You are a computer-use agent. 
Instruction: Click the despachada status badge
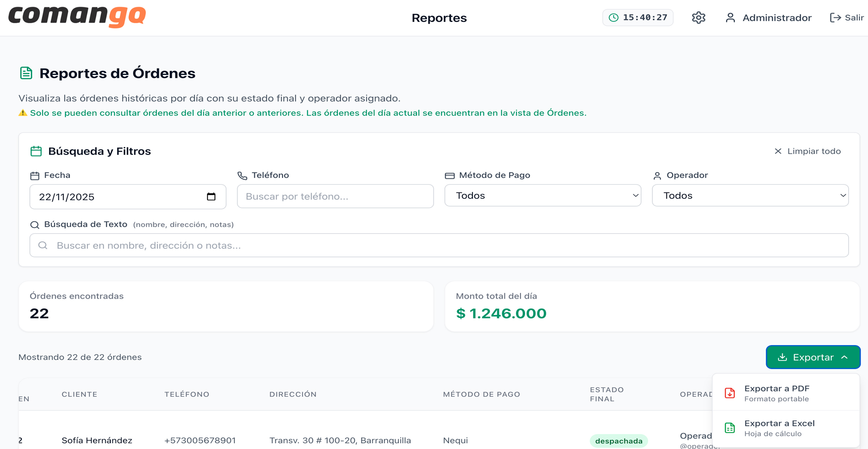coord(618,441)
